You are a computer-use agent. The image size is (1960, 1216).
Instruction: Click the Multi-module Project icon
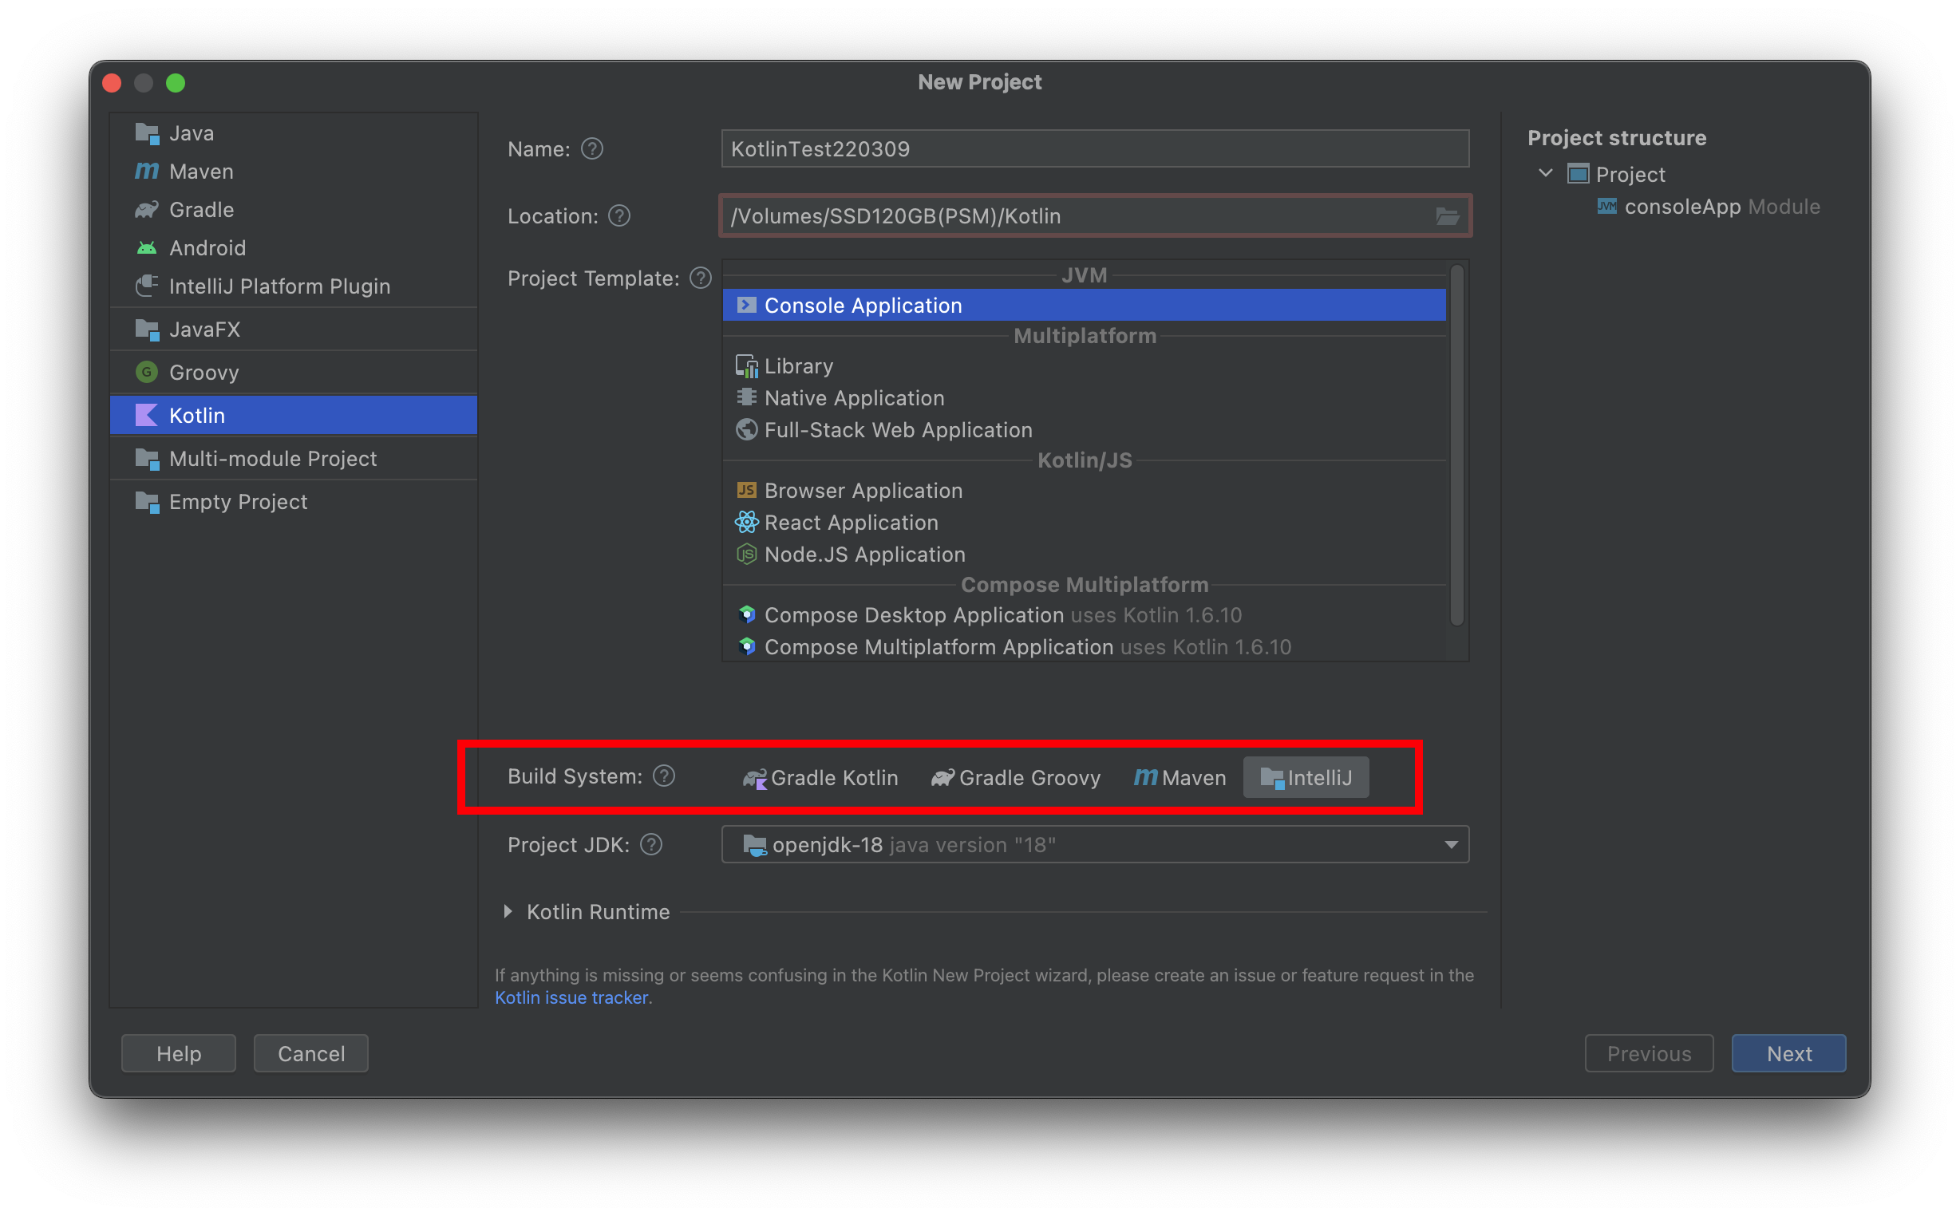[146, 459]
